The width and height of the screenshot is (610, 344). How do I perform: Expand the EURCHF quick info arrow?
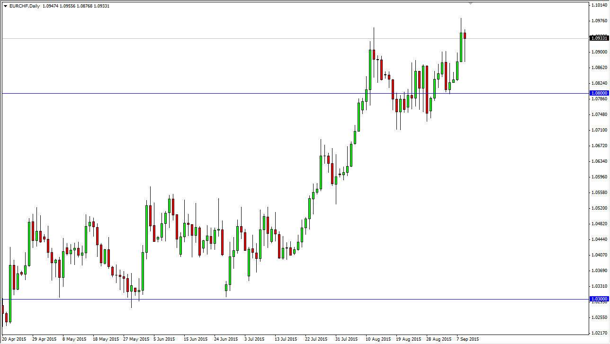tap(5, 6)
